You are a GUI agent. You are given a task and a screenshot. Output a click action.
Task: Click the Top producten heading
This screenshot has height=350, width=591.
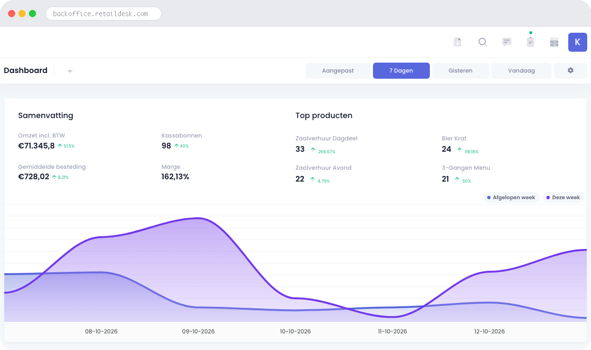coord(324,116)
